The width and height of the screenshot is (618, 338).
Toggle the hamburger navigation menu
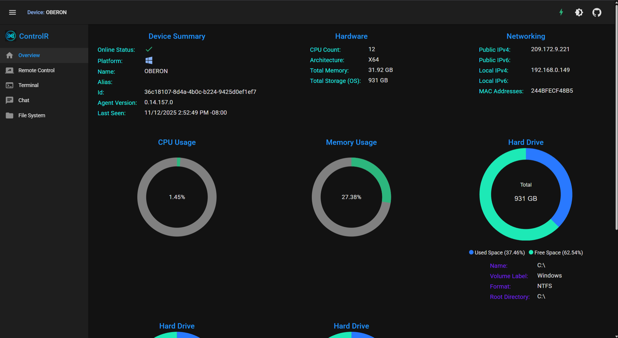click(12, 12)
